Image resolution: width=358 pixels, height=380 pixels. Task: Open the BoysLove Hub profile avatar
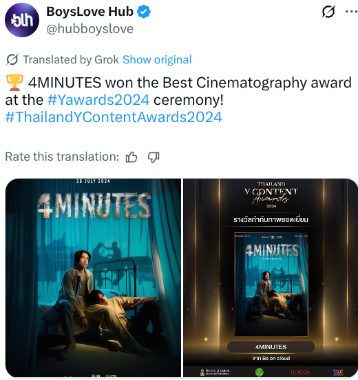pyautogui.click(x=22, y=20)
